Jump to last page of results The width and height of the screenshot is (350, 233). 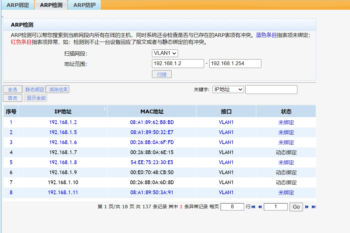pos(313,207)
